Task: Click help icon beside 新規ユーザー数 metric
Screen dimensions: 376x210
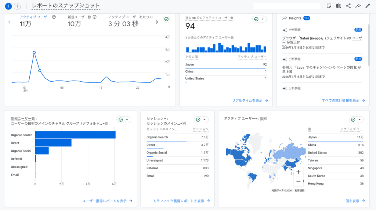Action: point(95,17)
